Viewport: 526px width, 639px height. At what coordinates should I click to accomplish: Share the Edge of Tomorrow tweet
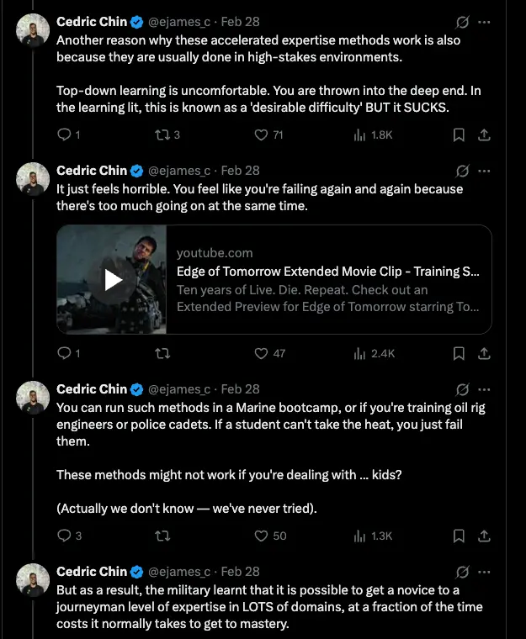(x=484, y=354)
